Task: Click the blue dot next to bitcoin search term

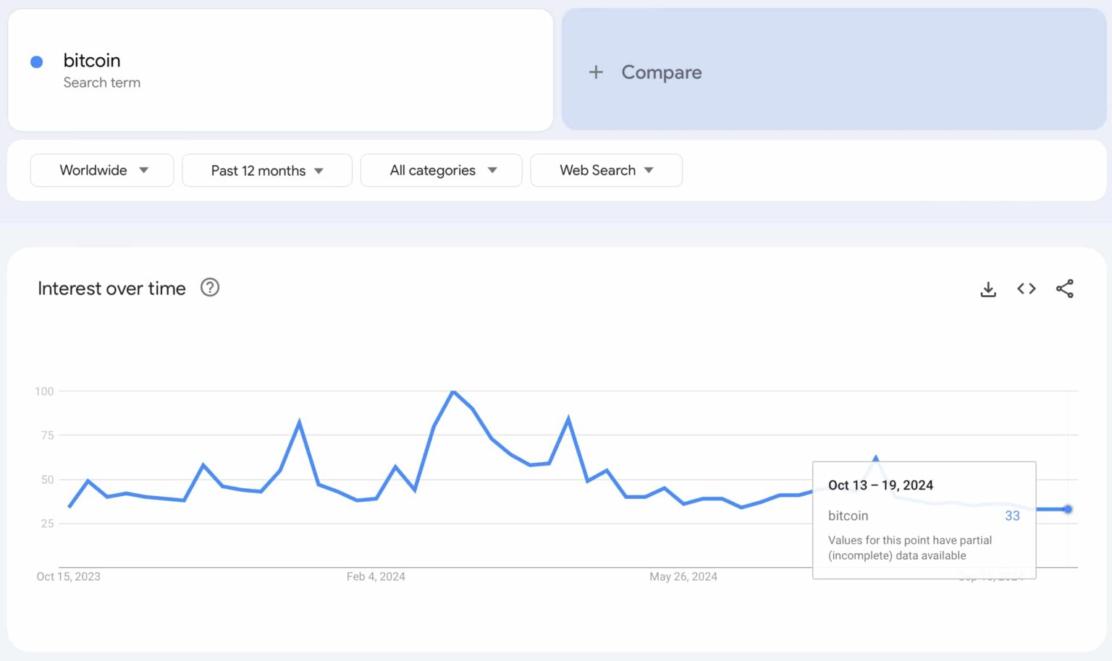Action: pos(36,61)
